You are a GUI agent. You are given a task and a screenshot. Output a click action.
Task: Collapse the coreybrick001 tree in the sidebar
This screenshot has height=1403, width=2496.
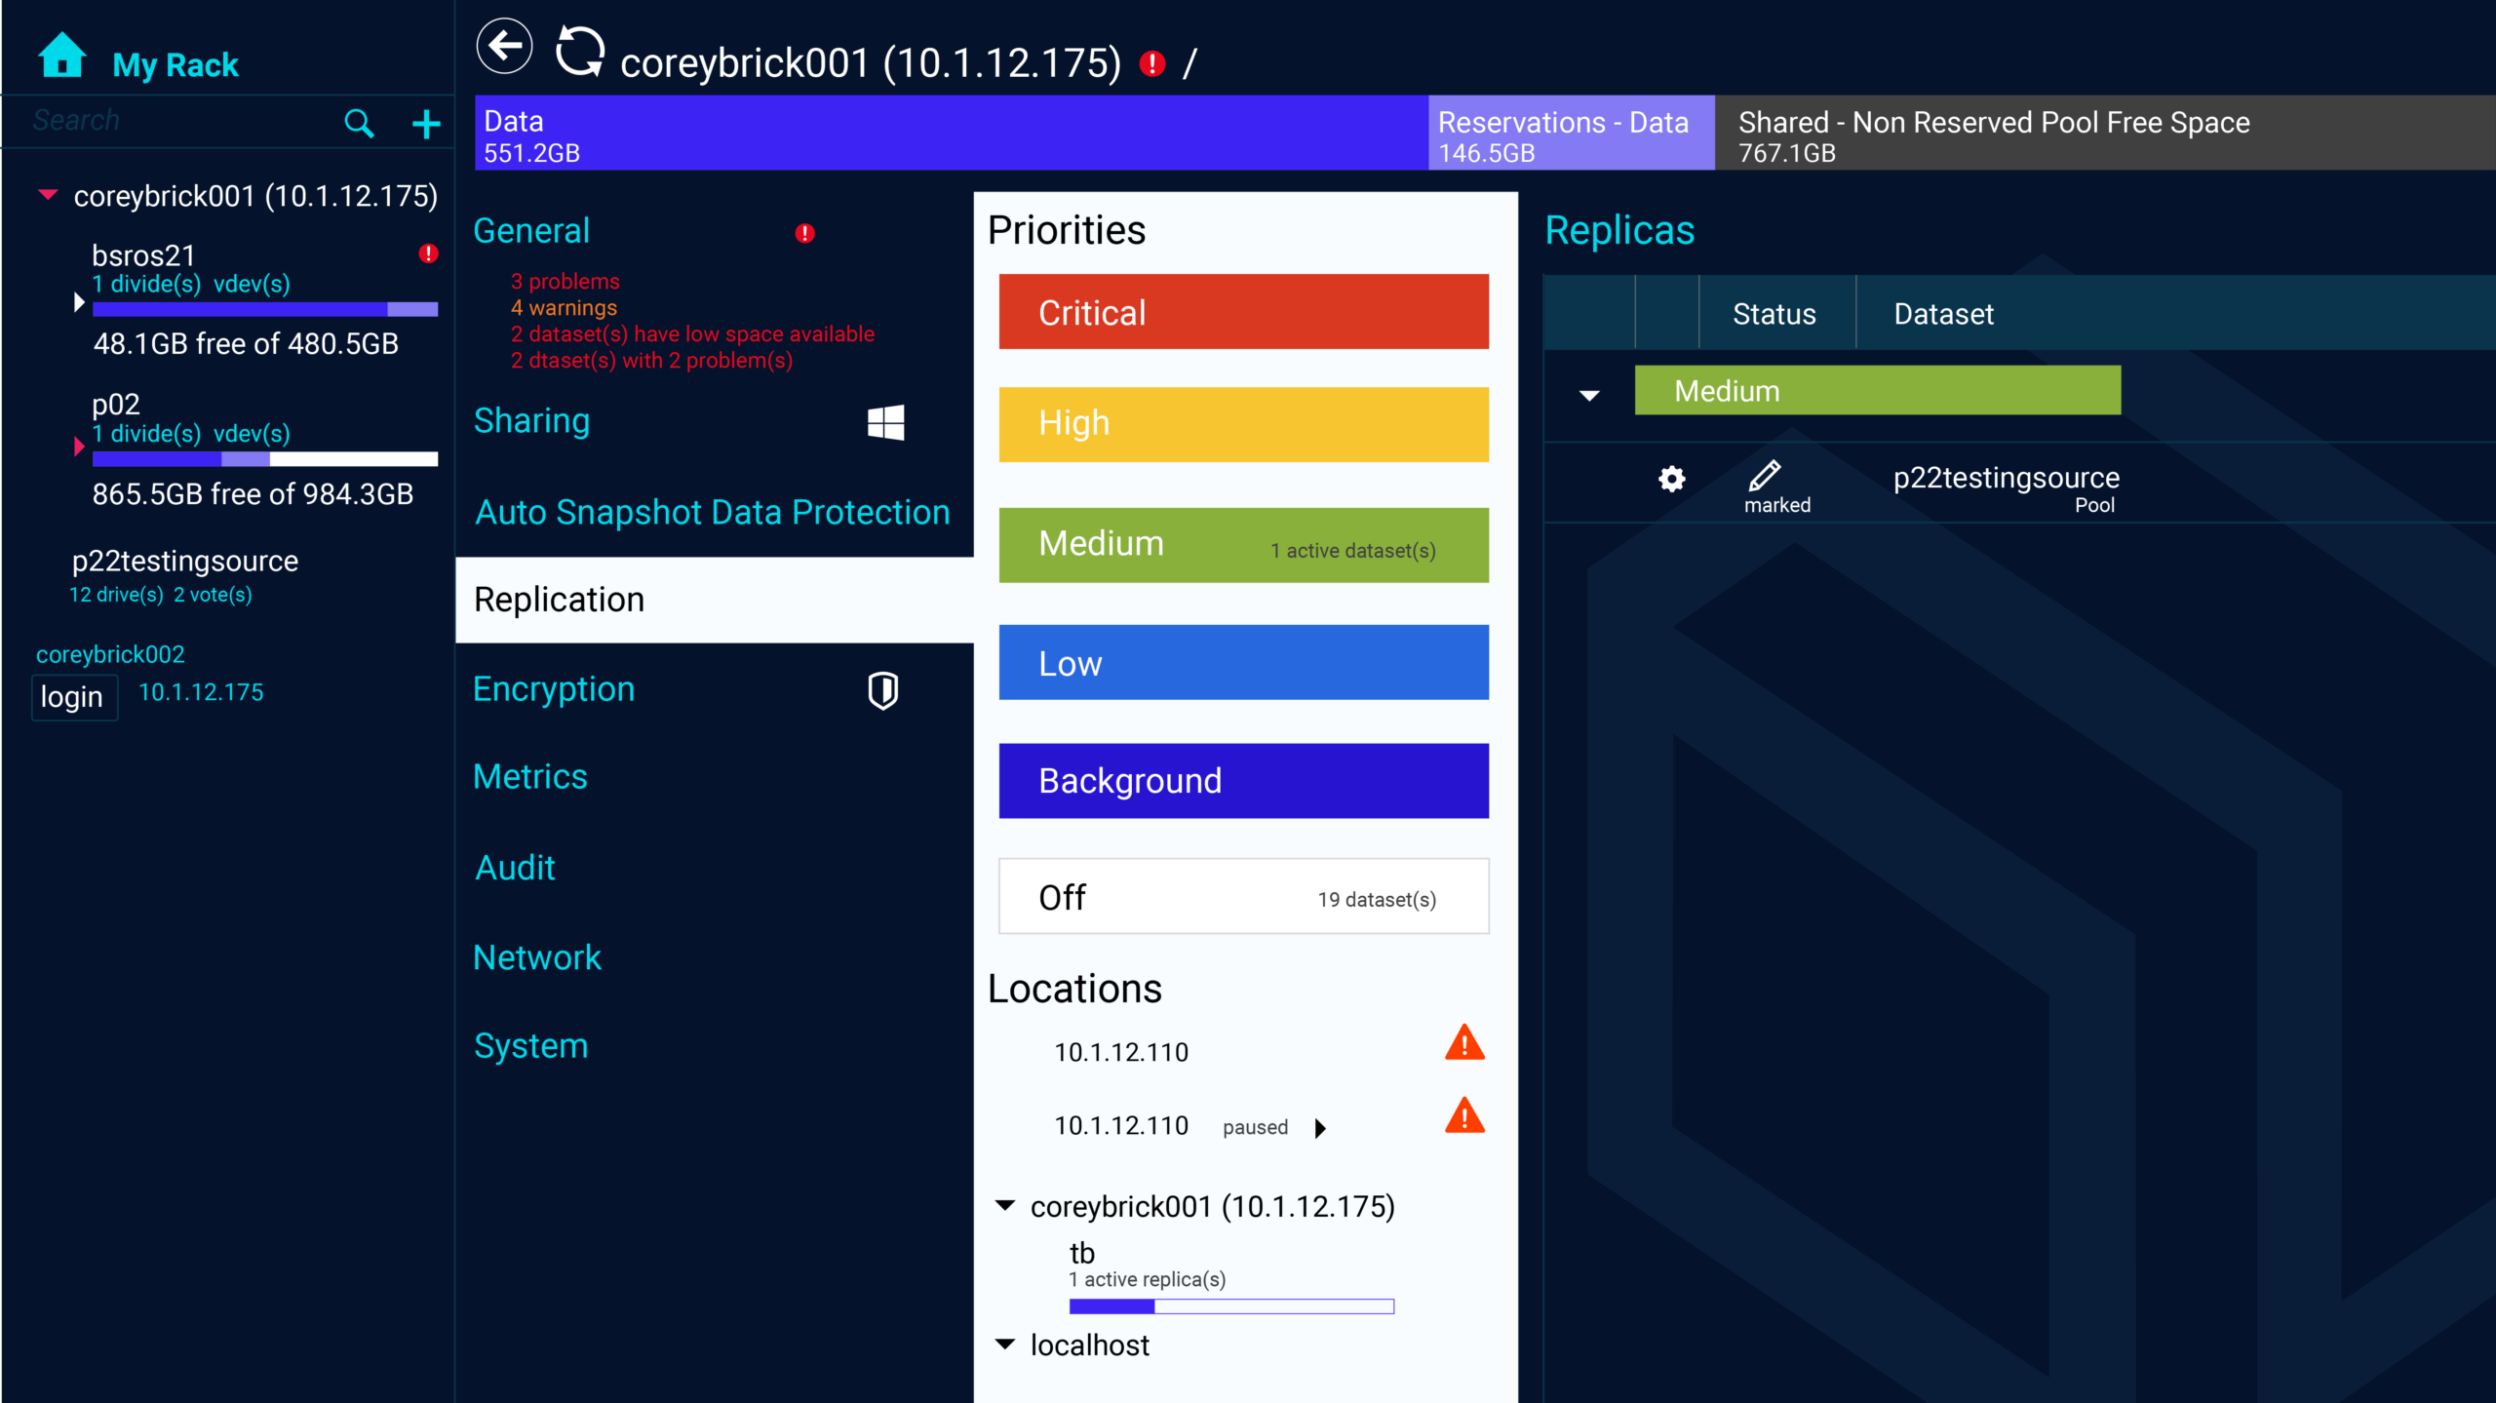[48, 195]
